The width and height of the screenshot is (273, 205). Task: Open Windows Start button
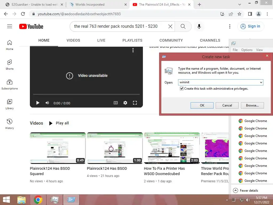click(6, 200)
